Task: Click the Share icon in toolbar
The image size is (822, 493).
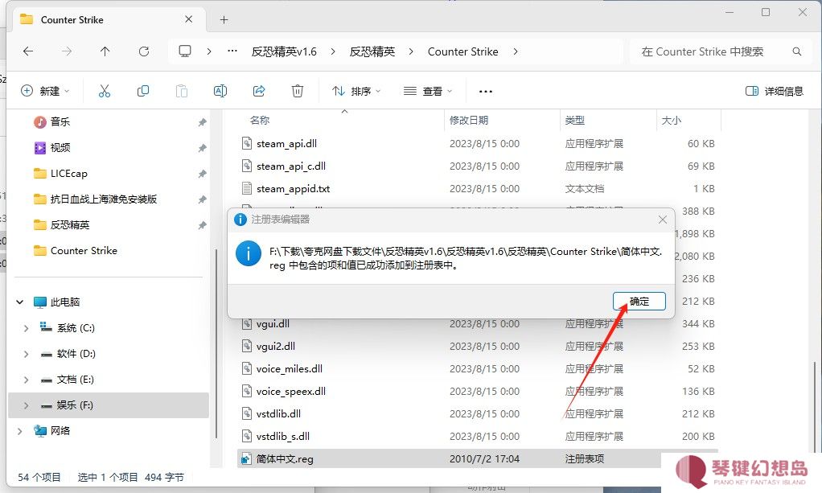Action: point(259,91)
